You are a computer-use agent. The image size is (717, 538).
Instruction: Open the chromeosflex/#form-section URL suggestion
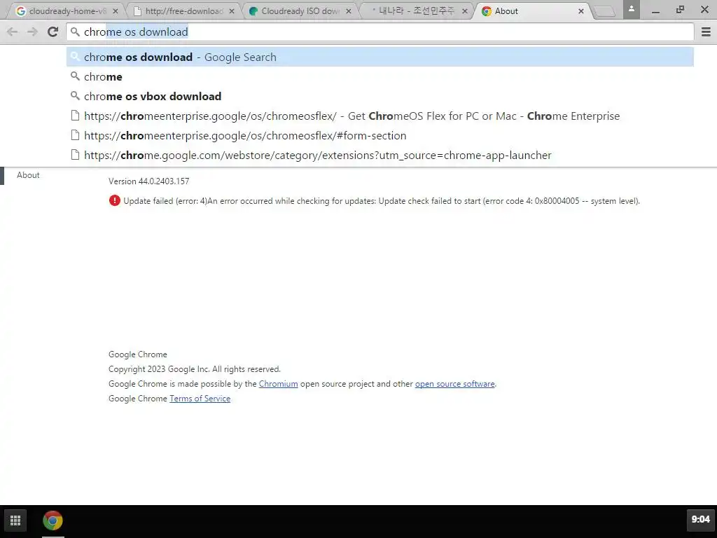click(x=380, y=136)
